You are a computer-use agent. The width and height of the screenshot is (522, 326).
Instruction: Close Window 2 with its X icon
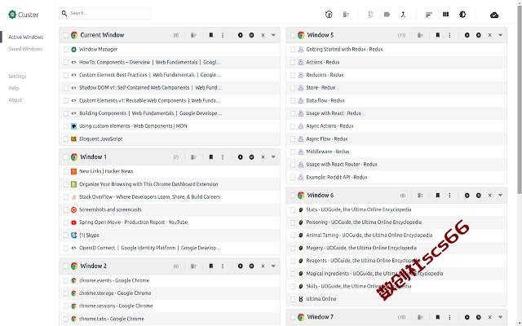(263, 267)
